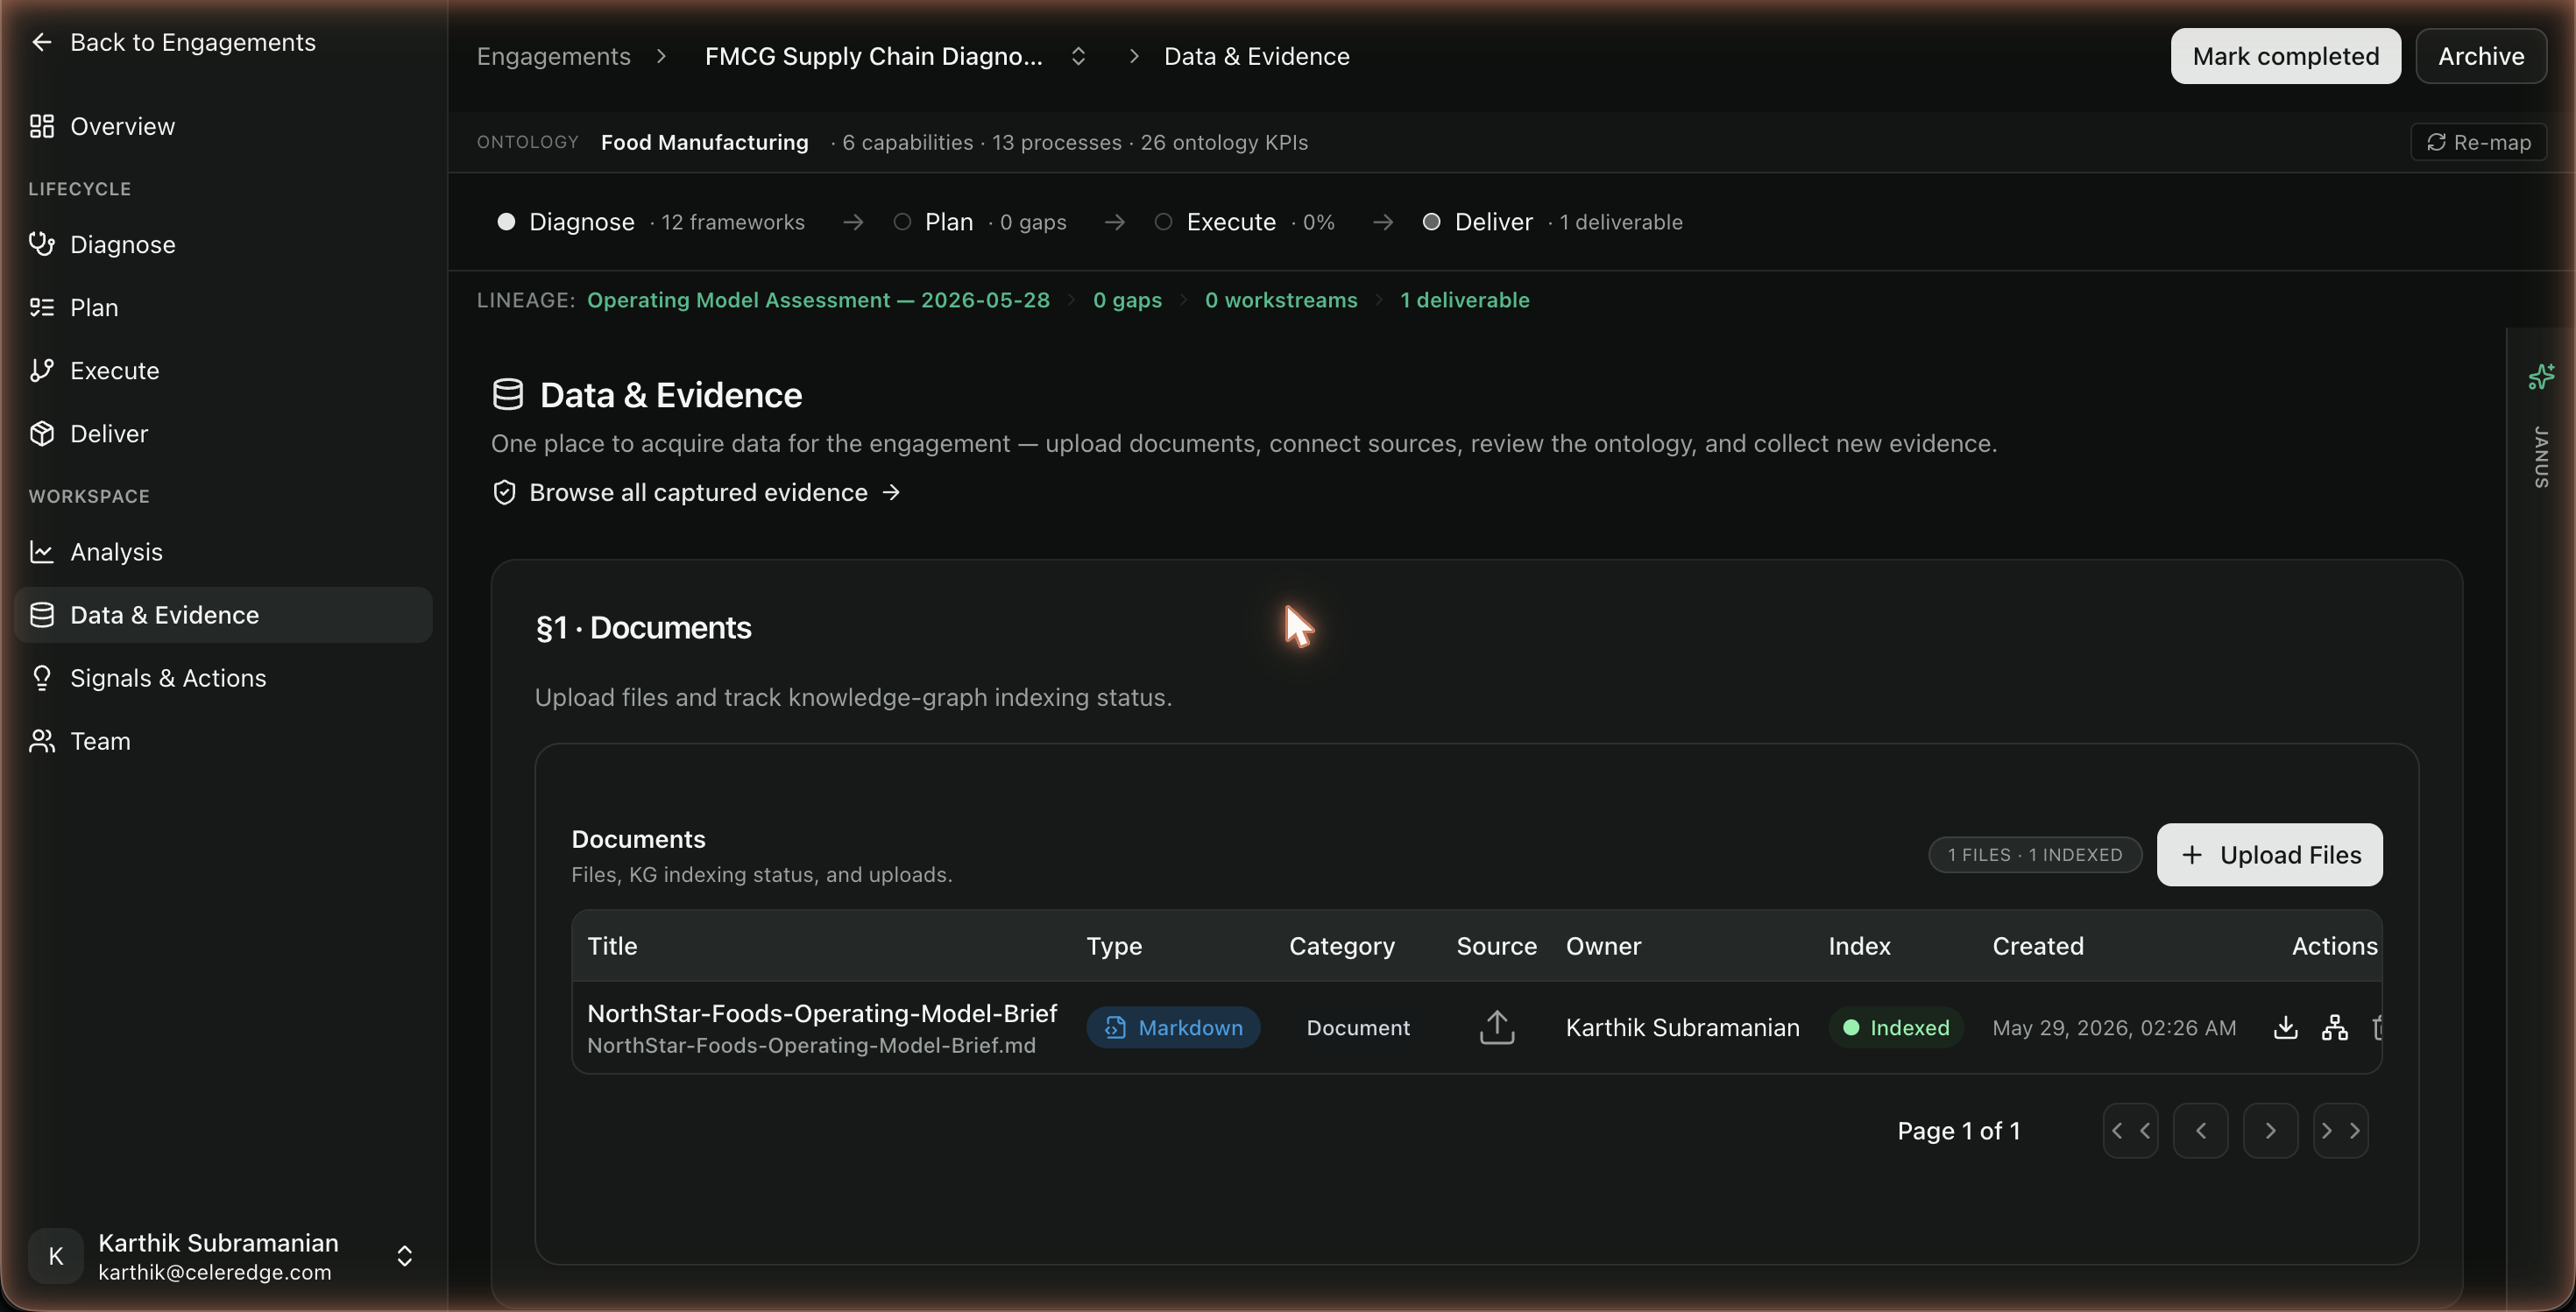Click the K user avatar
The height and width of the screenshot is (1312, 2576).
[56, 1256]
